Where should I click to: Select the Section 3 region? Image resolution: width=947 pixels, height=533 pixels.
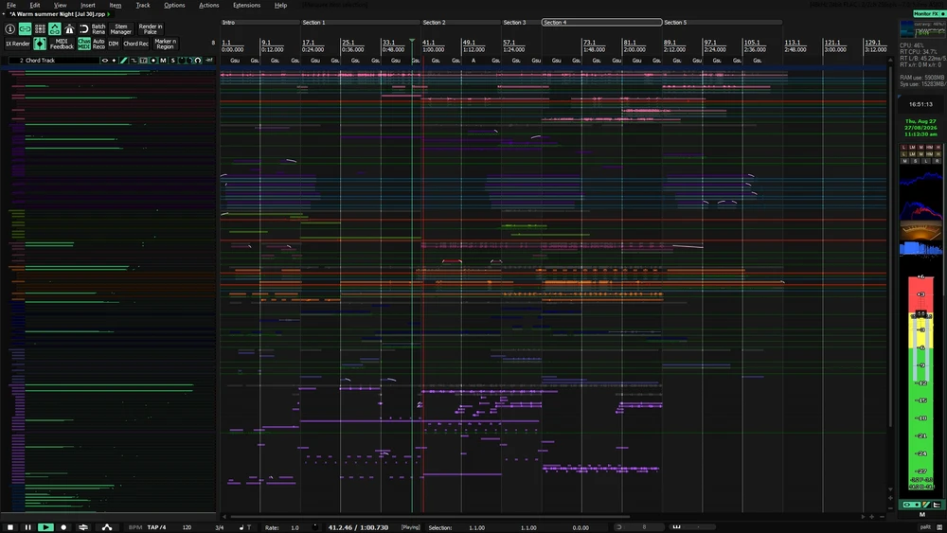[x=521, y=23]
